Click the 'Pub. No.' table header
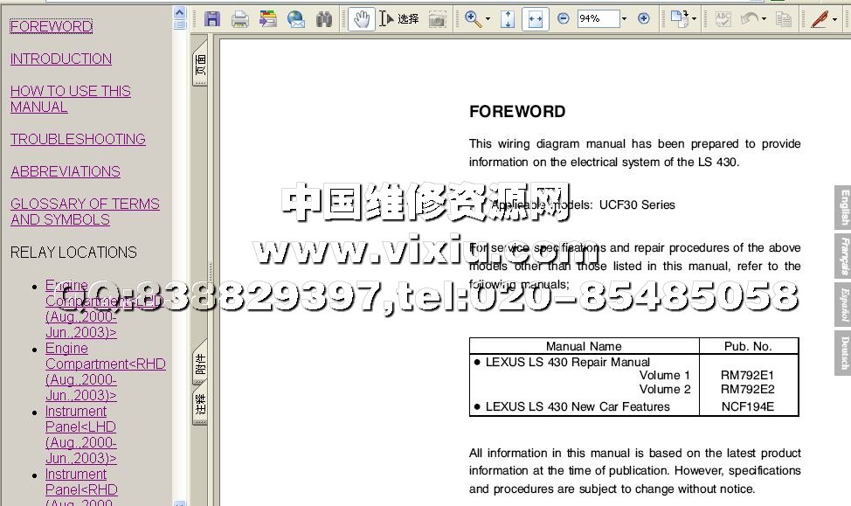The width and height of the screenshot is (851, 506). (748, 346)
